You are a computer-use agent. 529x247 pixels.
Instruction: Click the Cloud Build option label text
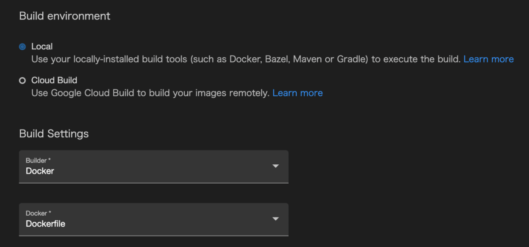tap(54, 80)
